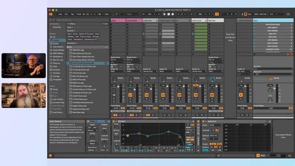The width and height of the screenshot is (295, 166).
Task: Toggle the Link button in the control bar
Action: point(60,14)
